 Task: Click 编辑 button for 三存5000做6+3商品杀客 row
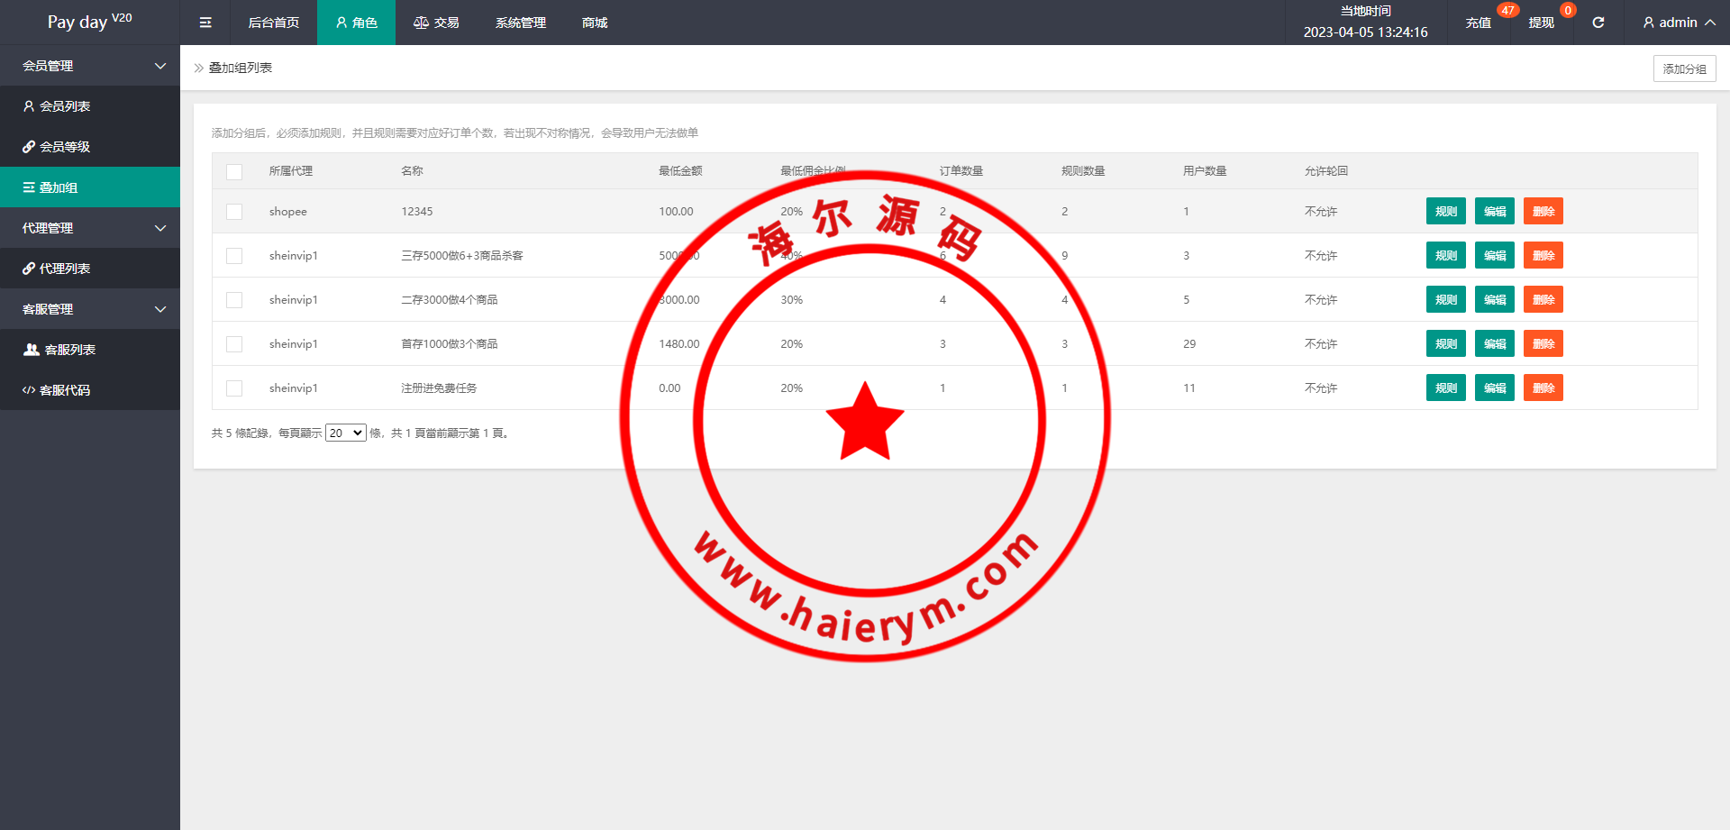tap(1495, 256)
